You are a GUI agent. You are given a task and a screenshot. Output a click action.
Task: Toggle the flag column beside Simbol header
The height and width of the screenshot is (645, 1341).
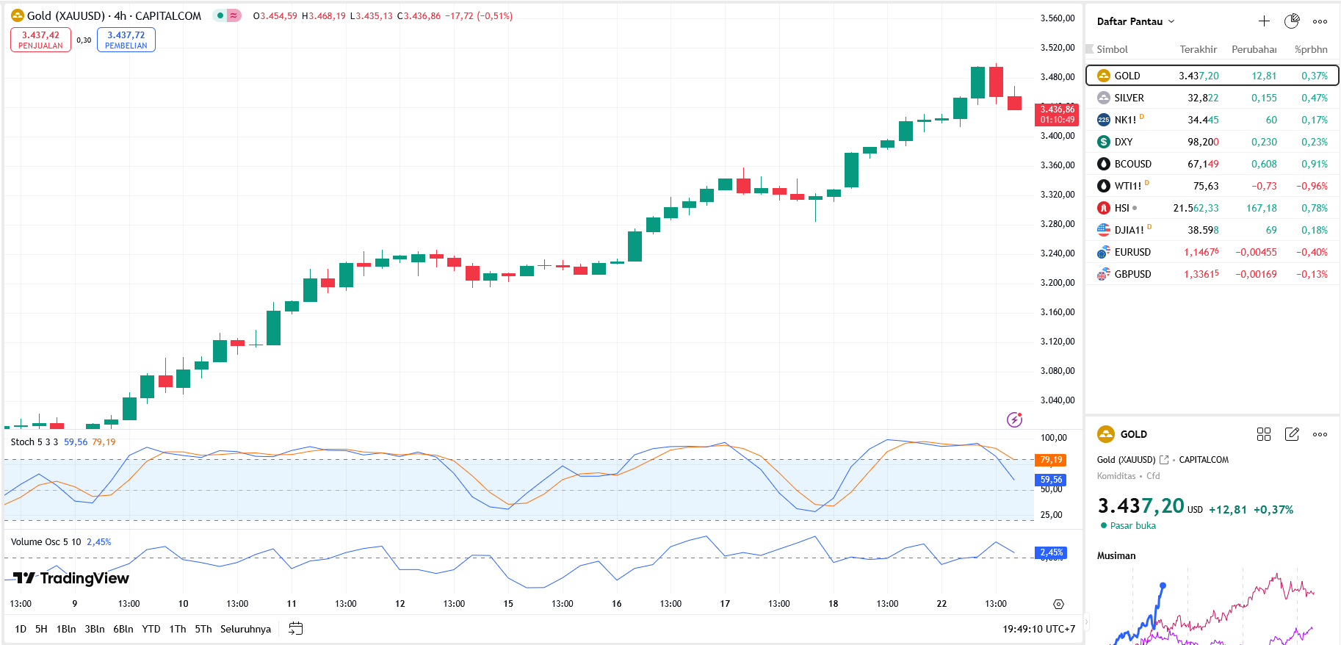pos(1090,49)
